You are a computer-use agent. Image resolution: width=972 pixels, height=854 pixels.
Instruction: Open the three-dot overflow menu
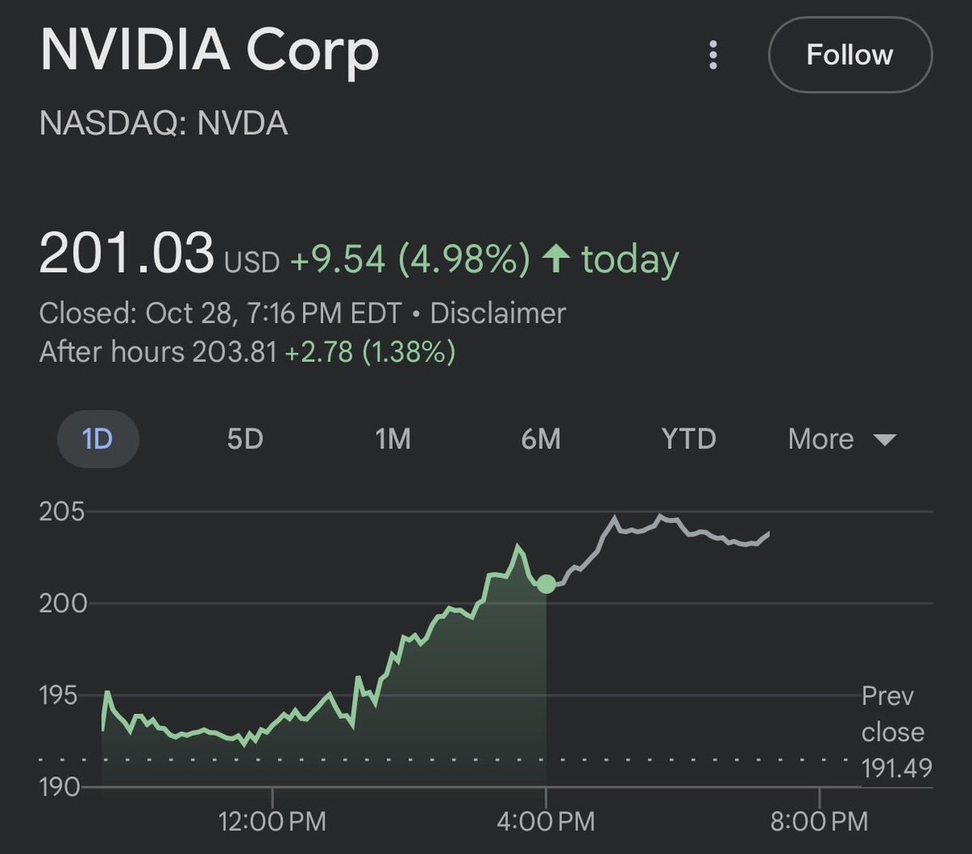[713, 55]
